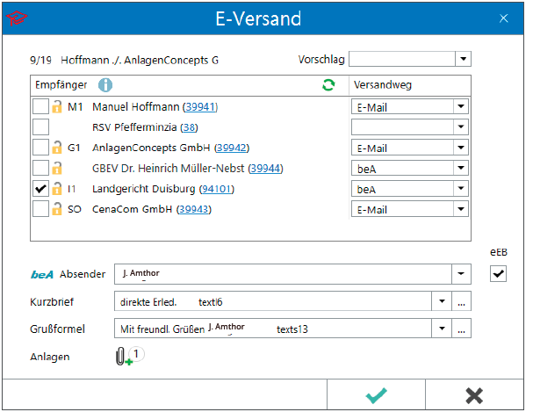Cancel with the black X button
This screenshot has width=533, height=412.
[474, 395]
